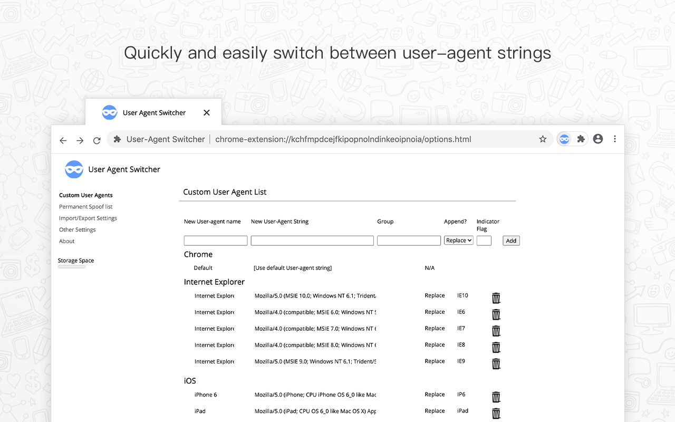Click the back navigation arrow
675x422 pixels.
tap(63, 140)
